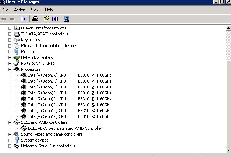Image resolution: width=231 pixels, height=157 pixels.
Task: Expand the IDE ATA/ATAPI controllers node
Action: 10,34
